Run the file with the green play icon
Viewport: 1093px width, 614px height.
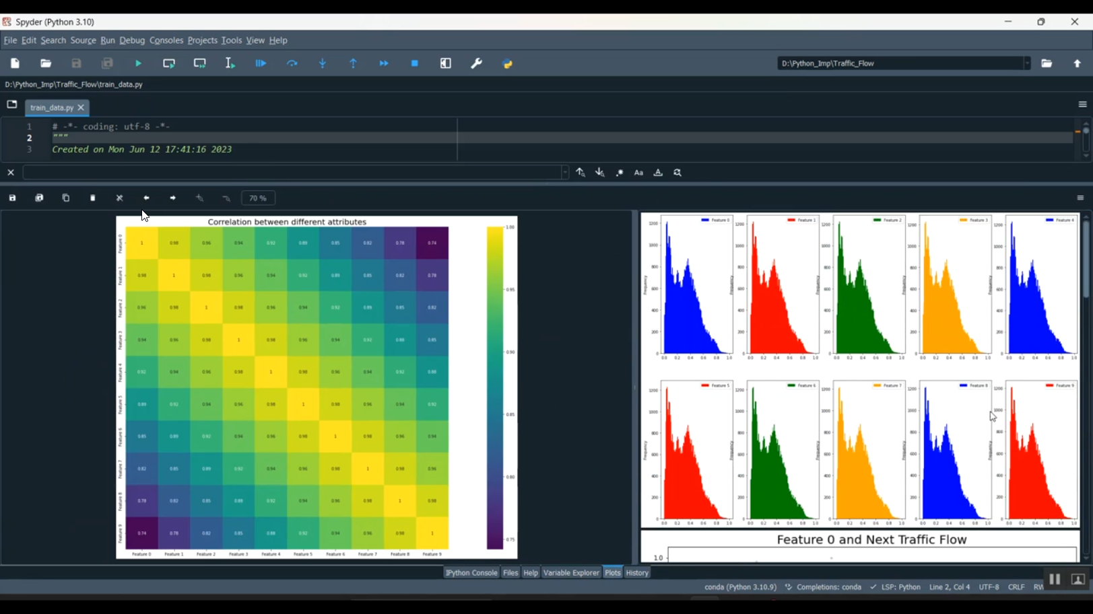coord(139,63)
